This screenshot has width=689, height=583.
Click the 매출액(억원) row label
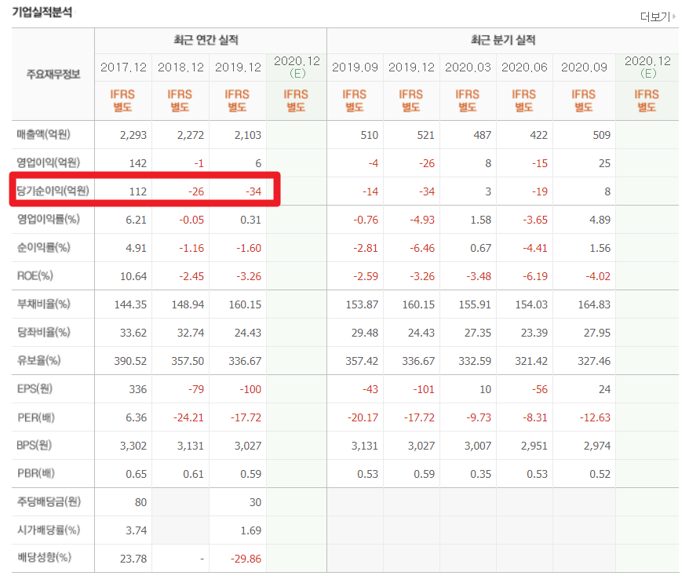click(43, 134)
